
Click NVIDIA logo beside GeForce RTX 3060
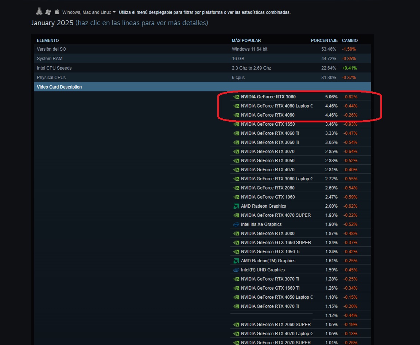point(236,97)
